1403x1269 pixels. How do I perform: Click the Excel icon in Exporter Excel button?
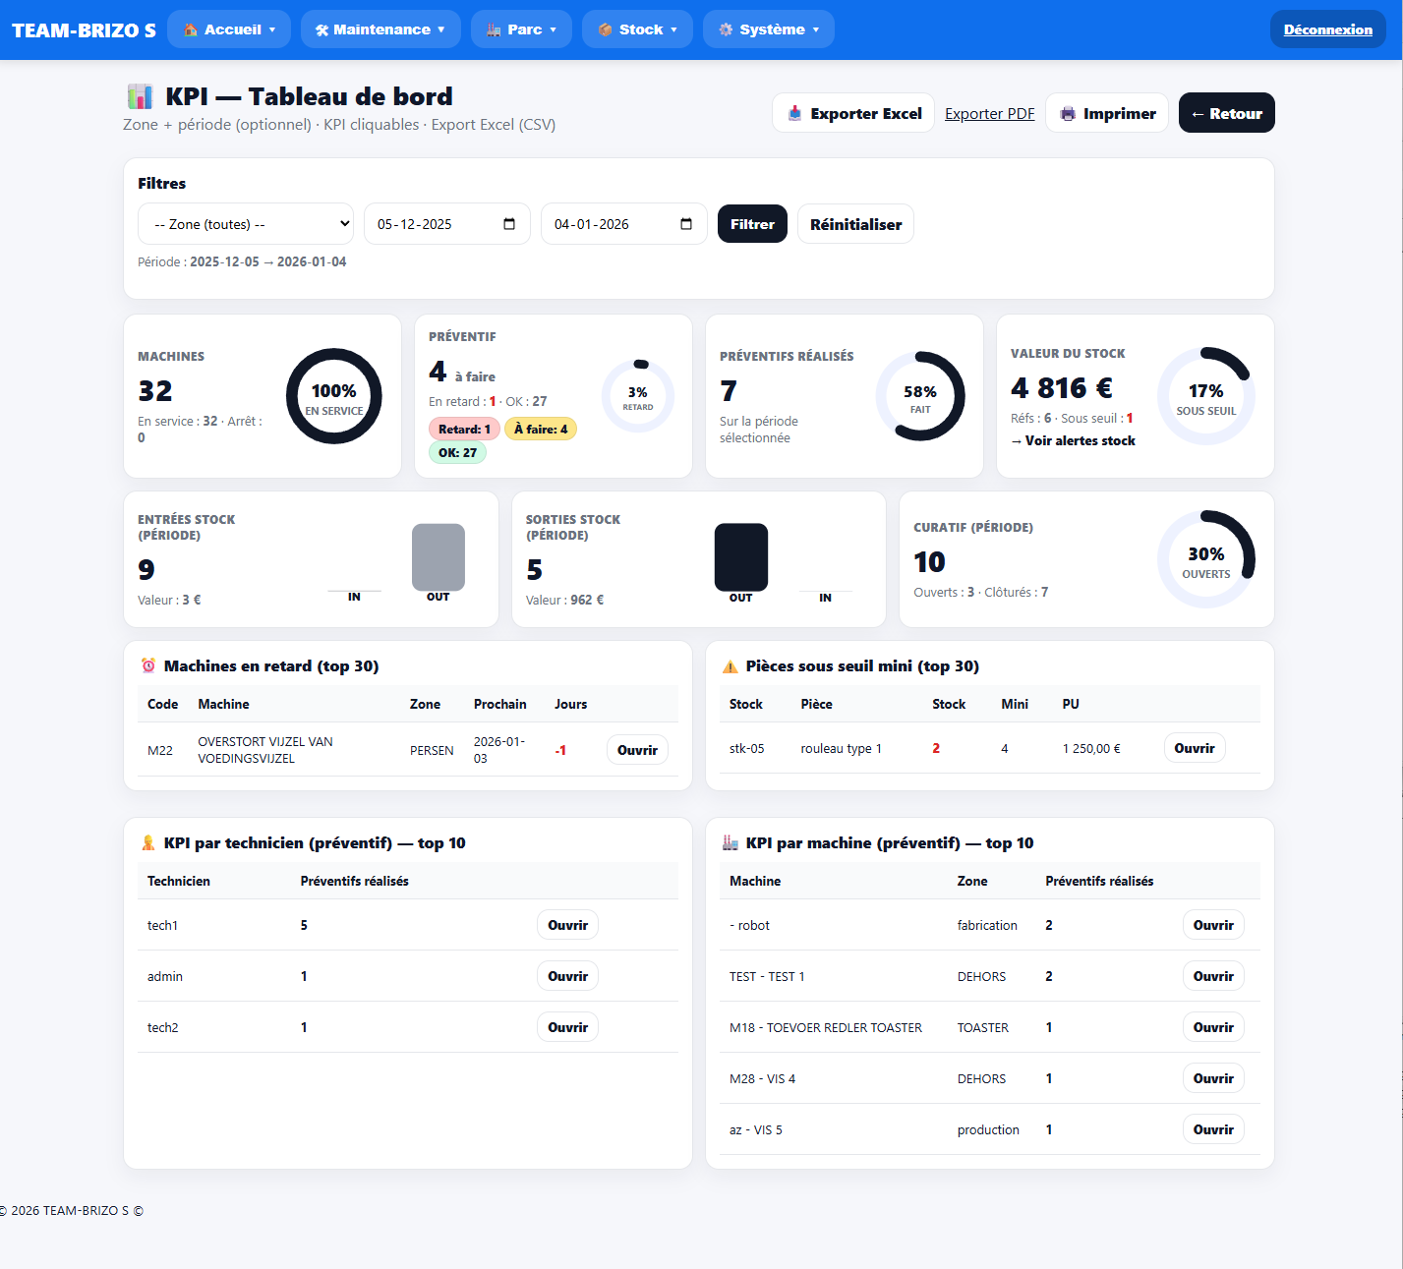point(794,113)
